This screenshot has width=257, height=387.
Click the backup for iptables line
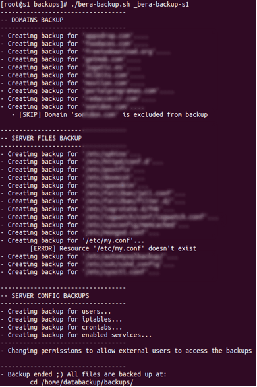coord(61,320)
